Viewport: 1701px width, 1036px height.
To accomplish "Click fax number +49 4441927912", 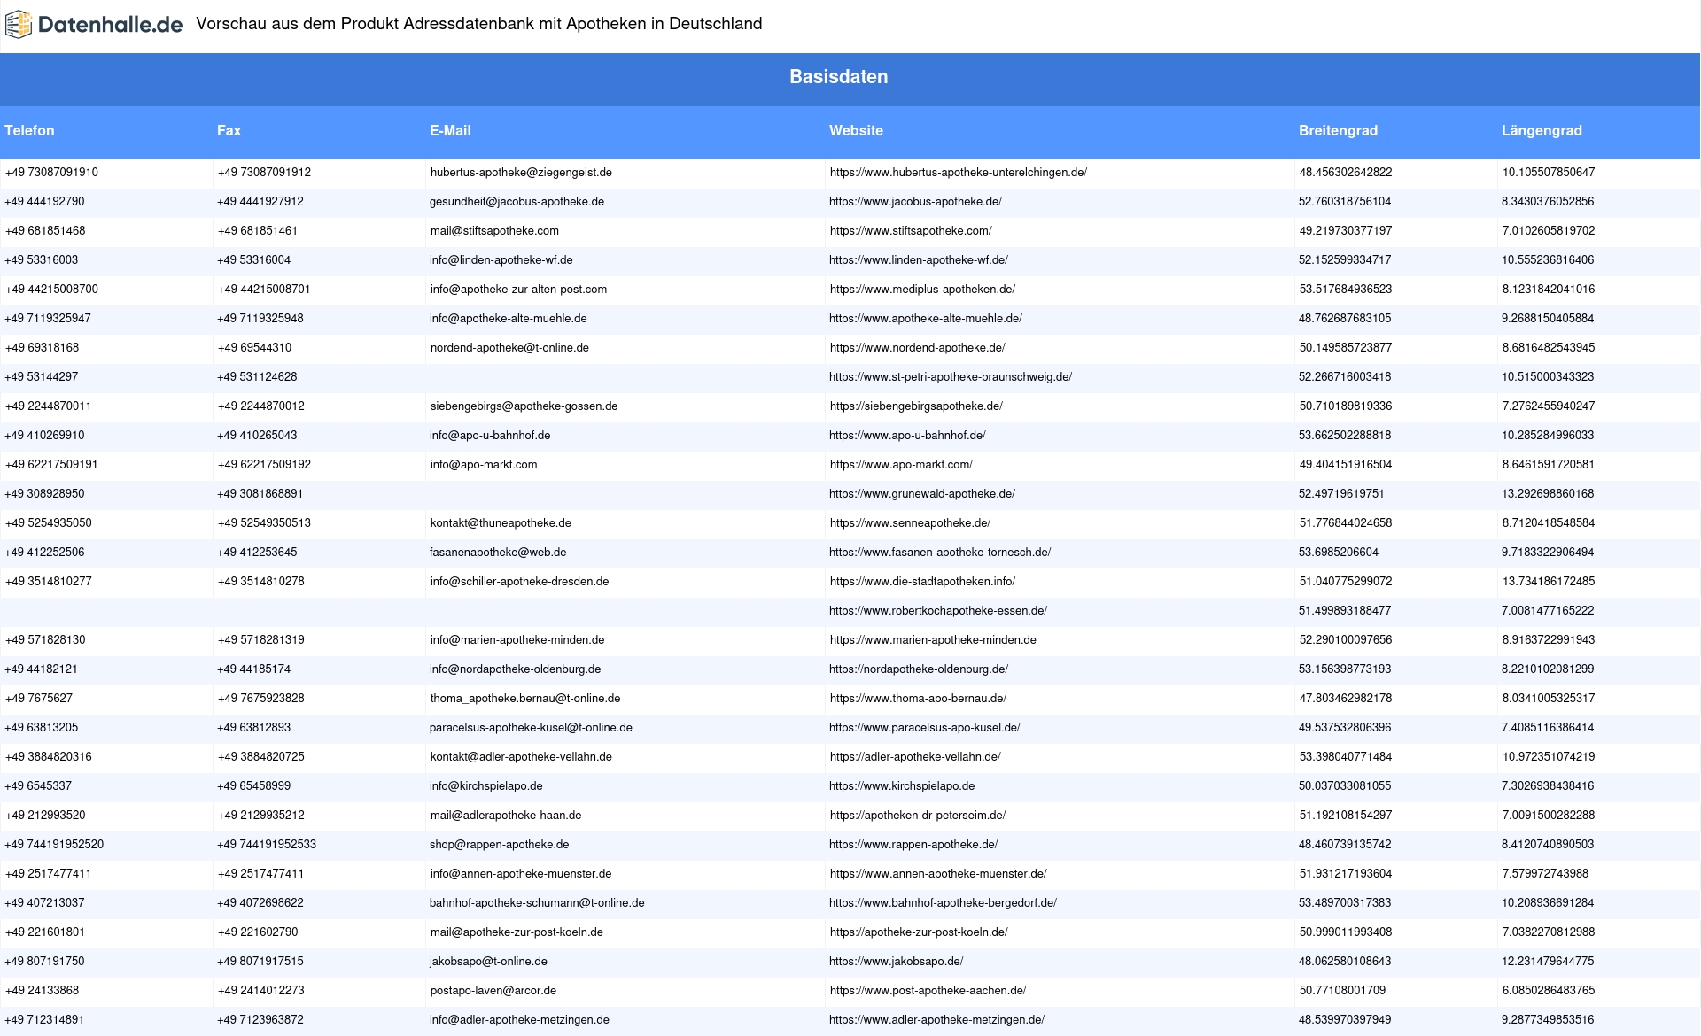I will coord(260,202).
